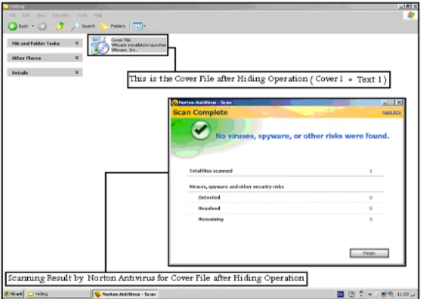Click the Norton AntiVirus title bar icon
The image size is (424, 299).
[175, 102]
